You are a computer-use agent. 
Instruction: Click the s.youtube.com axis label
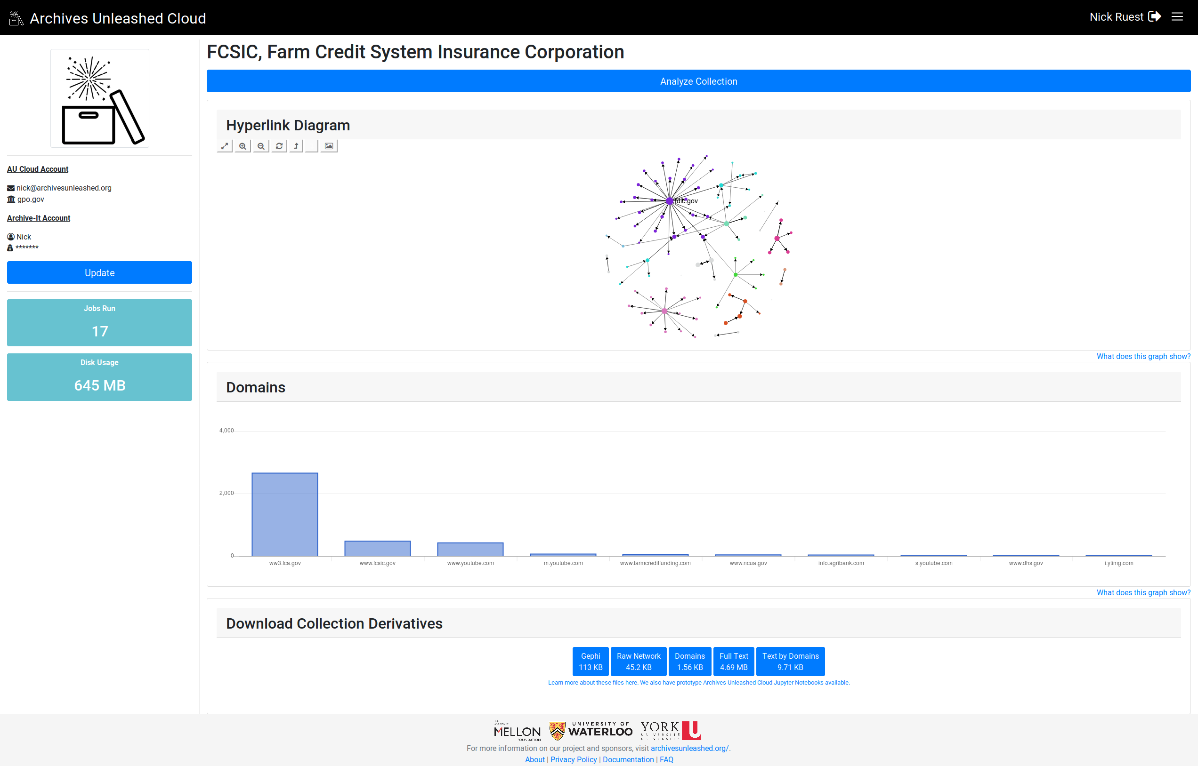(x=934, y=563)
